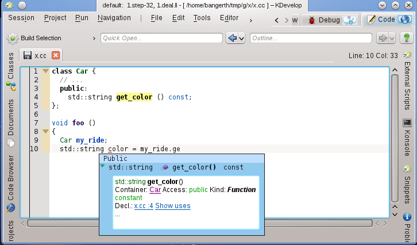Click the Build Selection gear icon
This screenshot has width=417, height=245.
click(12, 39)
